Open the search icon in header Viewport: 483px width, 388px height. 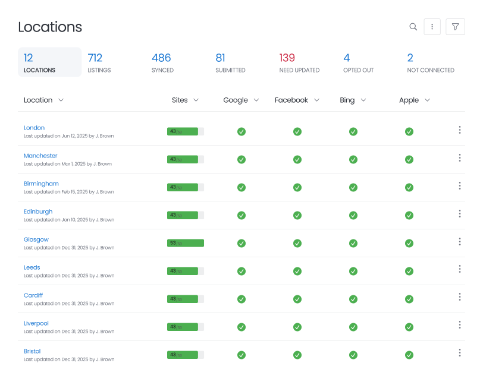[413, 27]
